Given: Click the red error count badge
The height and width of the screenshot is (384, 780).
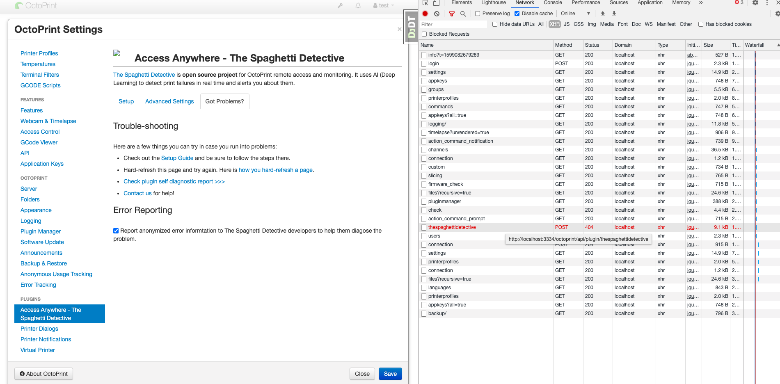Looking at the screenshot, I should pyautogui.click(x=739, y=2).
